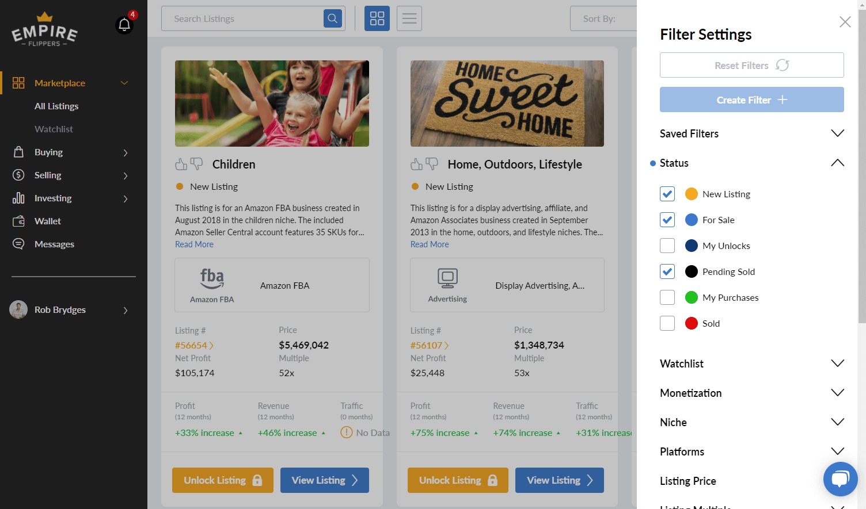Open the Wallet page

click(48, 221)
